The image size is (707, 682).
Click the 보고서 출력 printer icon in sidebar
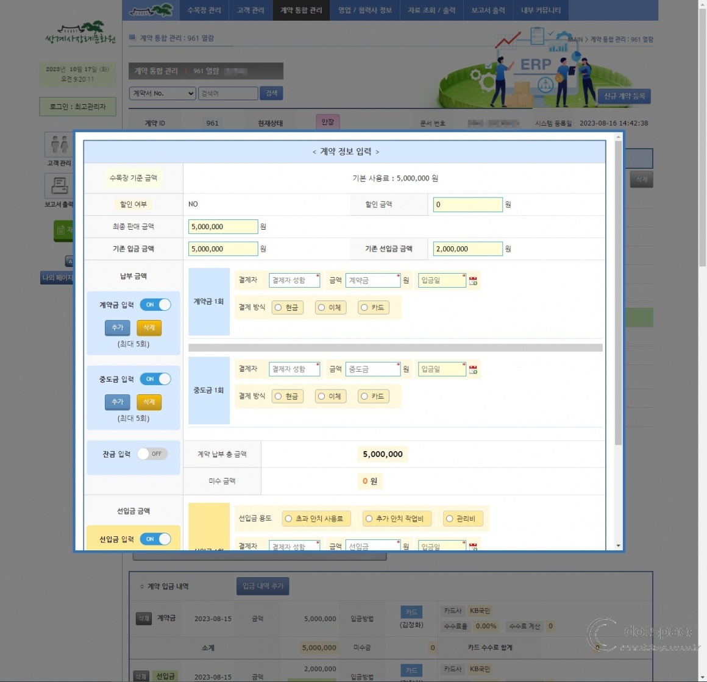tap(59, 186)
